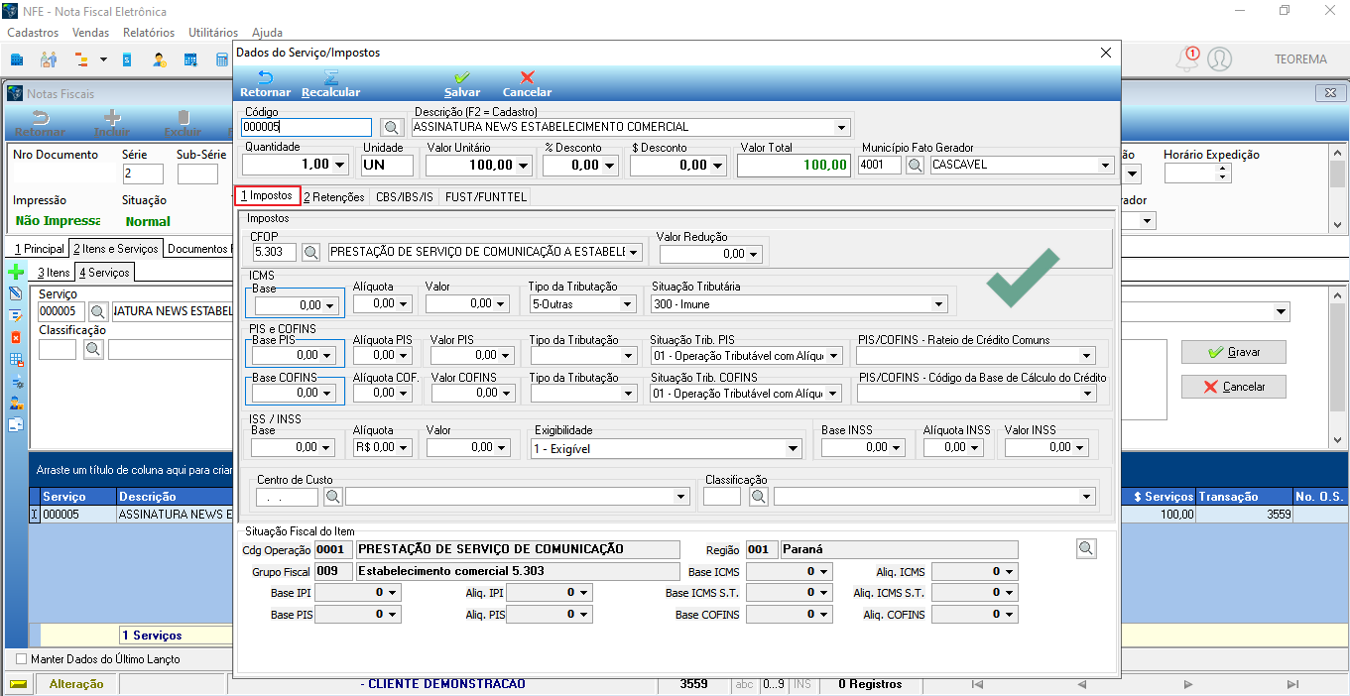Toggle Manter Dados do Último Lanço checkbox
This screenshot has width=1350, height=696.
[22, 659]
